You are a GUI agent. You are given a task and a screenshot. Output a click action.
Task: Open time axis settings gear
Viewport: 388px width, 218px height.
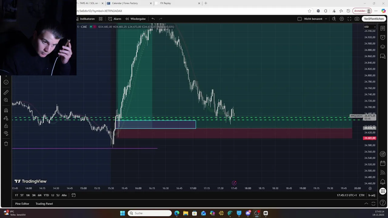[x=370, y=188]
